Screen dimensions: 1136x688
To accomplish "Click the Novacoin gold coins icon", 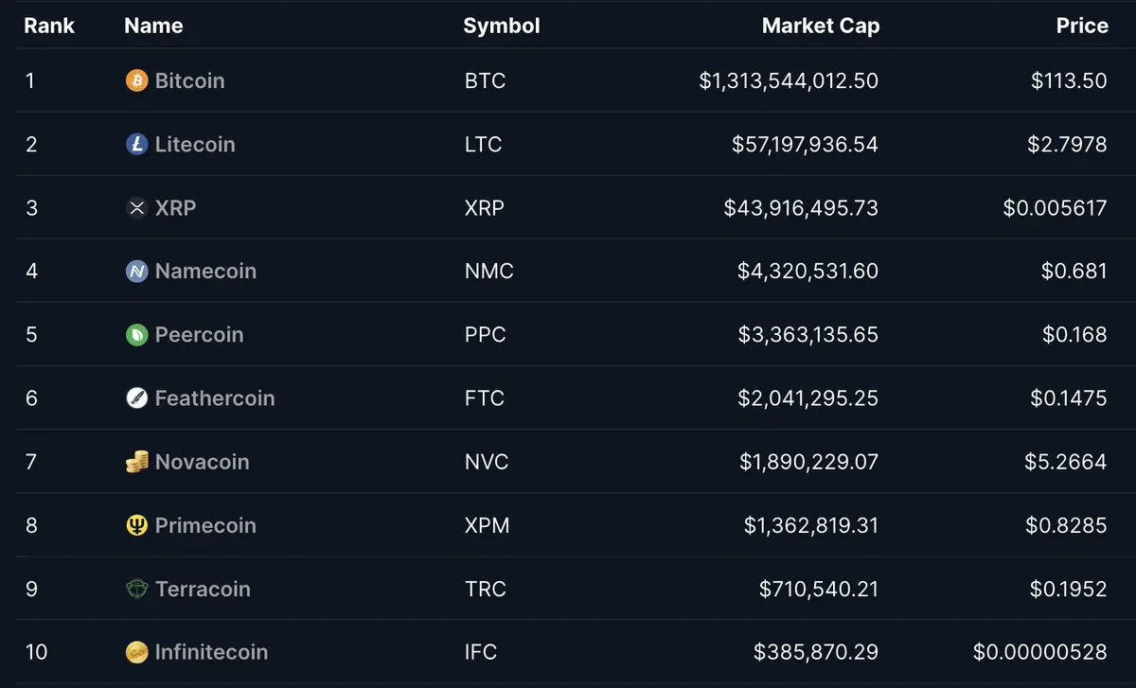I will [137, 462].
